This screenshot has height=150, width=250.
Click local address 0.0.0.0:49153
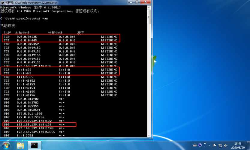[x=29, y=51]
